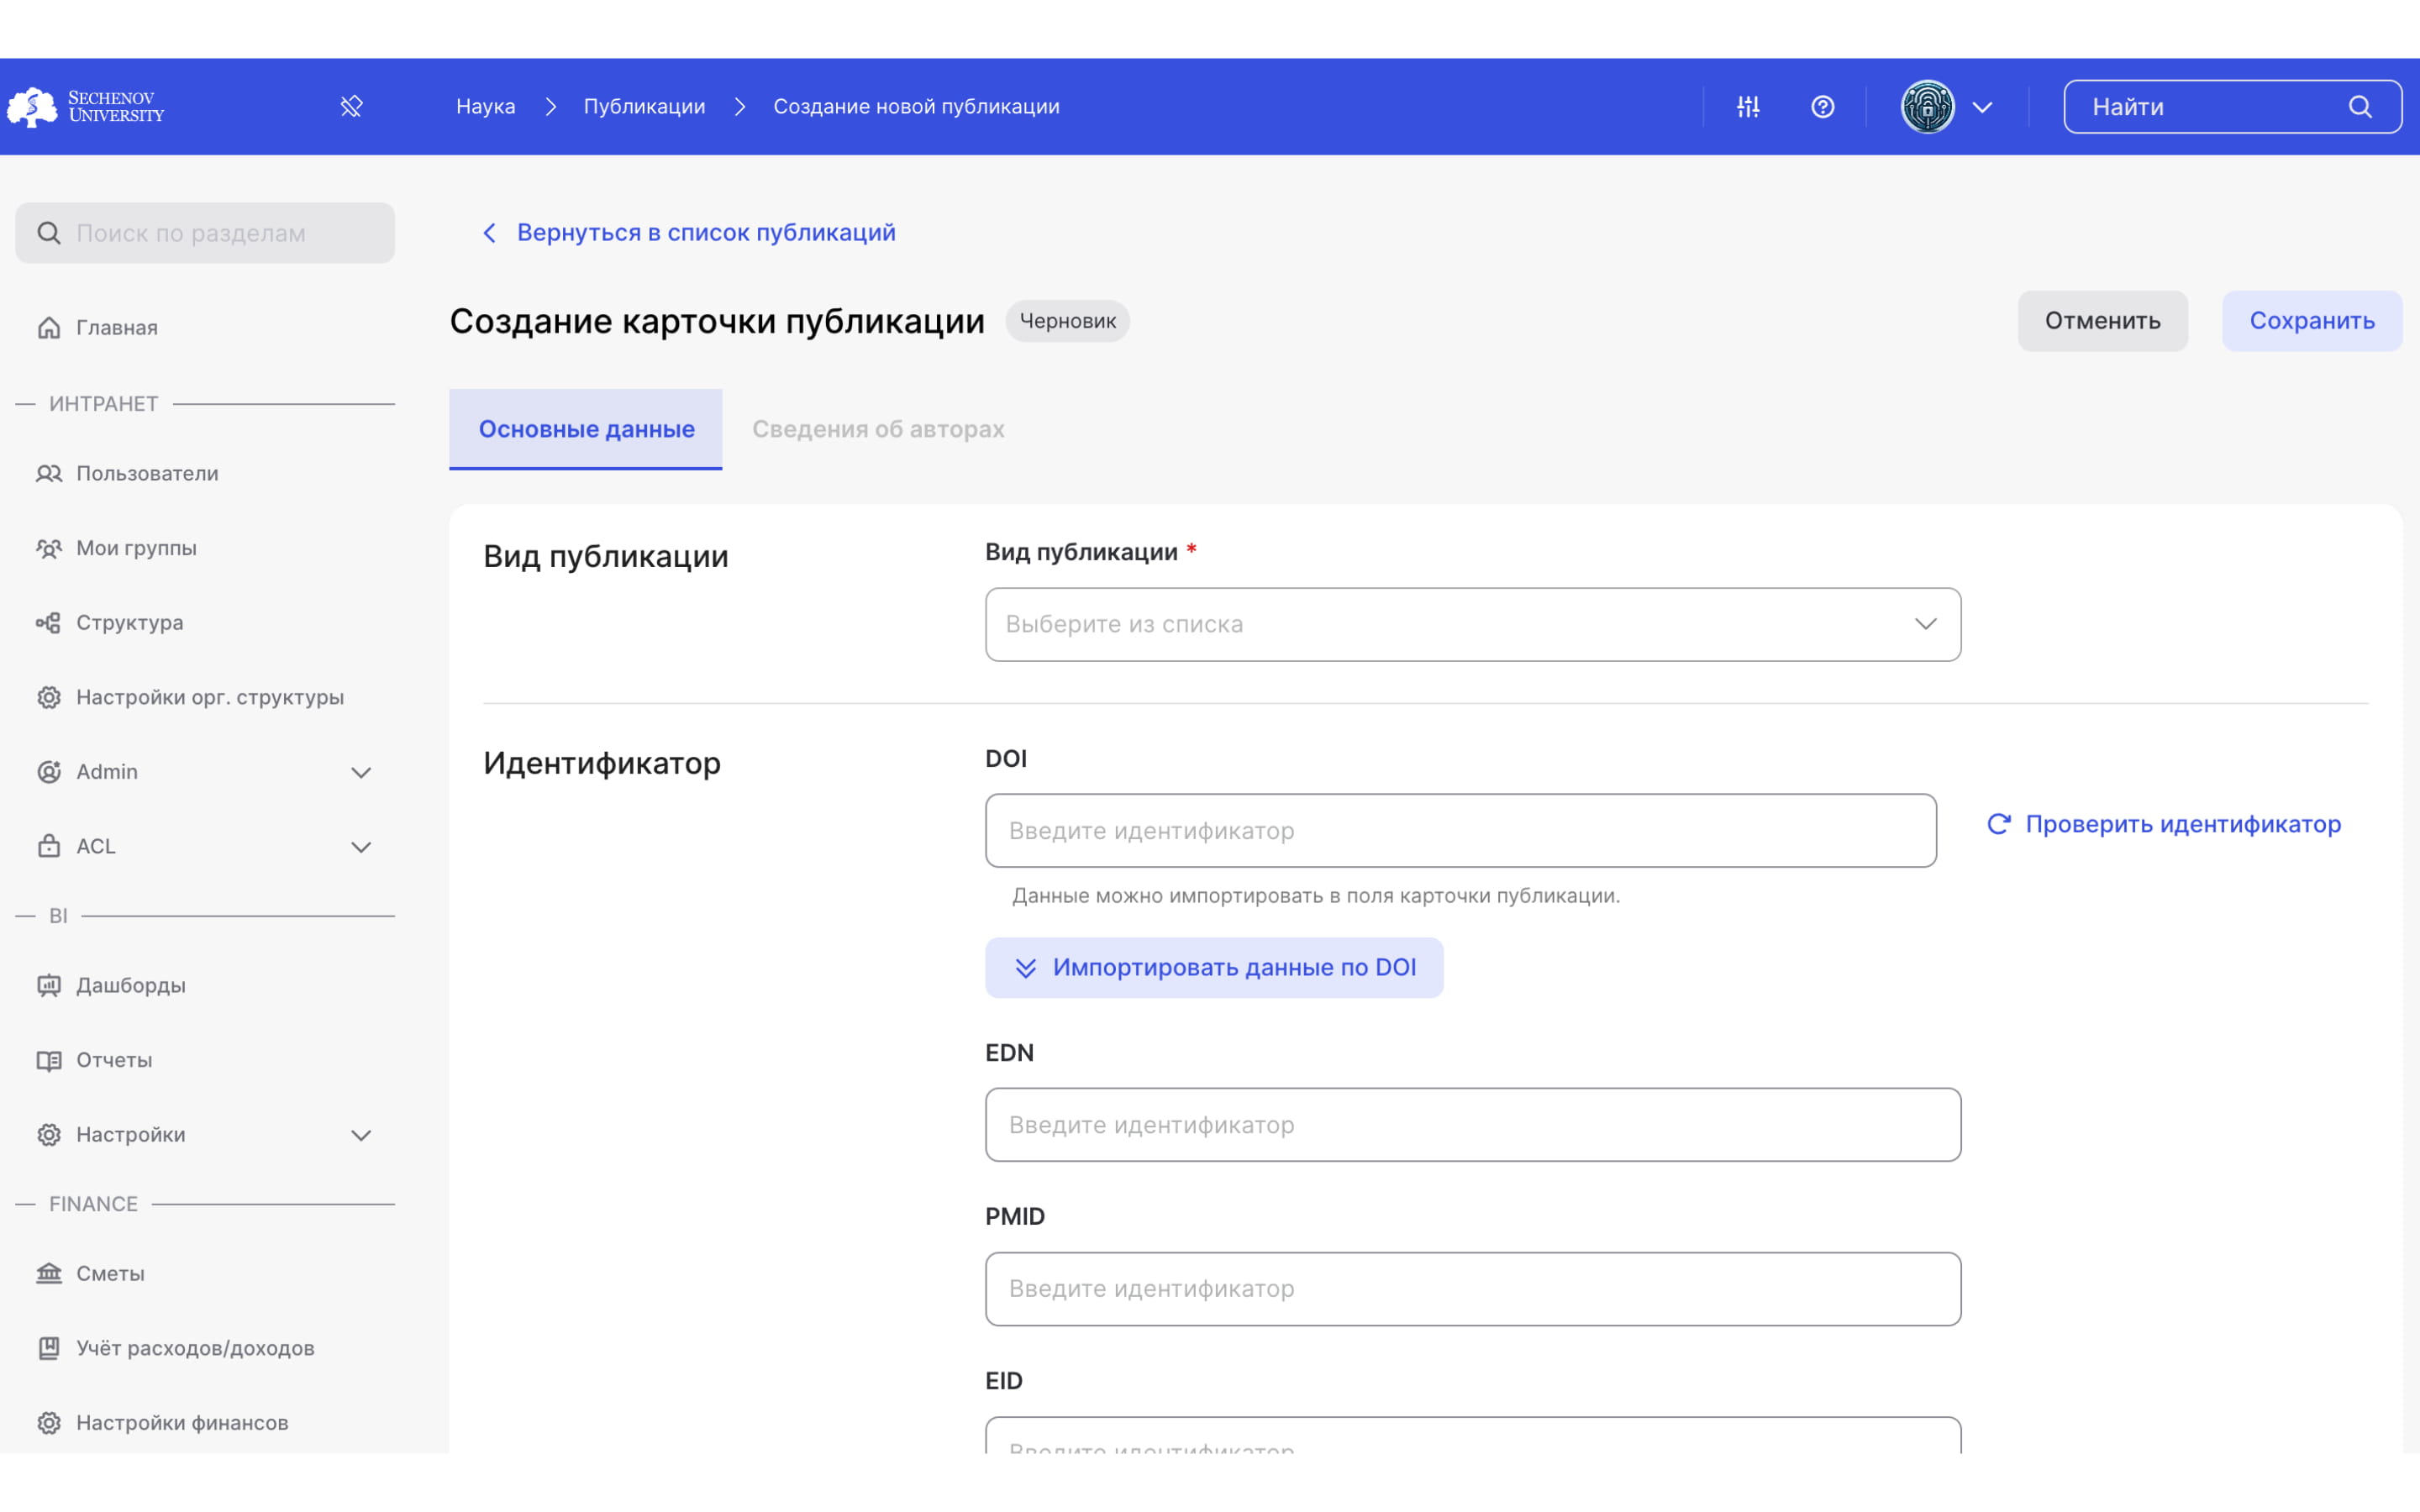2420x1512 pixels.
Task: Click the Sechenov University logo
Action: tap(86, 107)
